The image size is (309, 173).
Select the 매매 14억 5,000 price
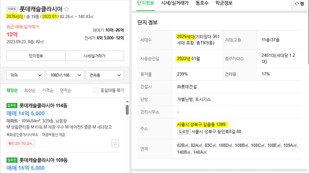(25, 114)
